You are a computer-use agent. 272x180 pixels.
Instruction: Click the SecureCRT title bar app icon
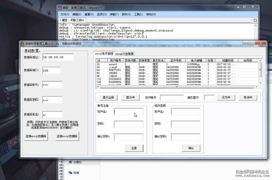(x=60, y=8)
